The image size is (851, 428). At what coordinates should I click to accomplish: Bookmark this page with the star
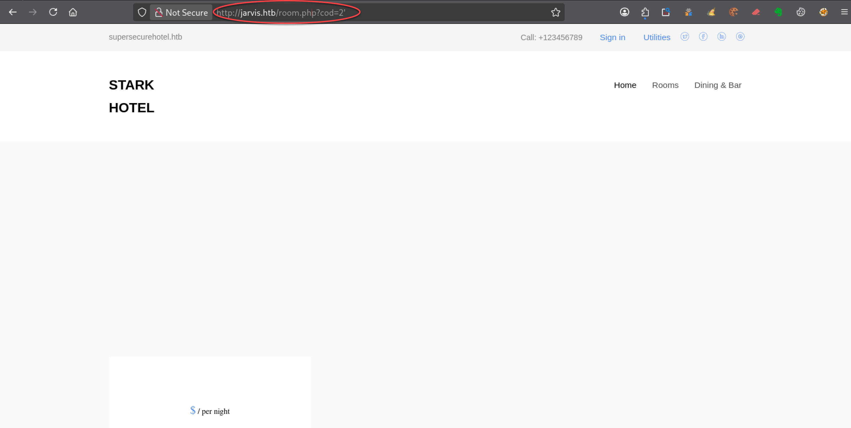[x=556, y=12]
